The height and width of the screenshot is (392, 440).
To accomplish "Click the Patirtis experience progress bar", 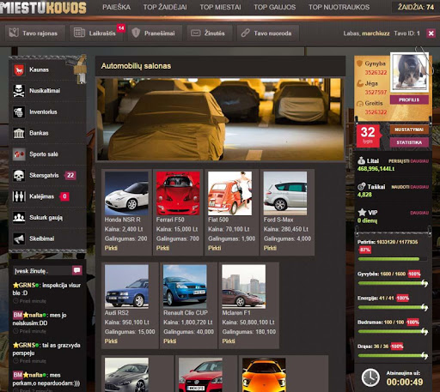I will click(x=393, y=259).
